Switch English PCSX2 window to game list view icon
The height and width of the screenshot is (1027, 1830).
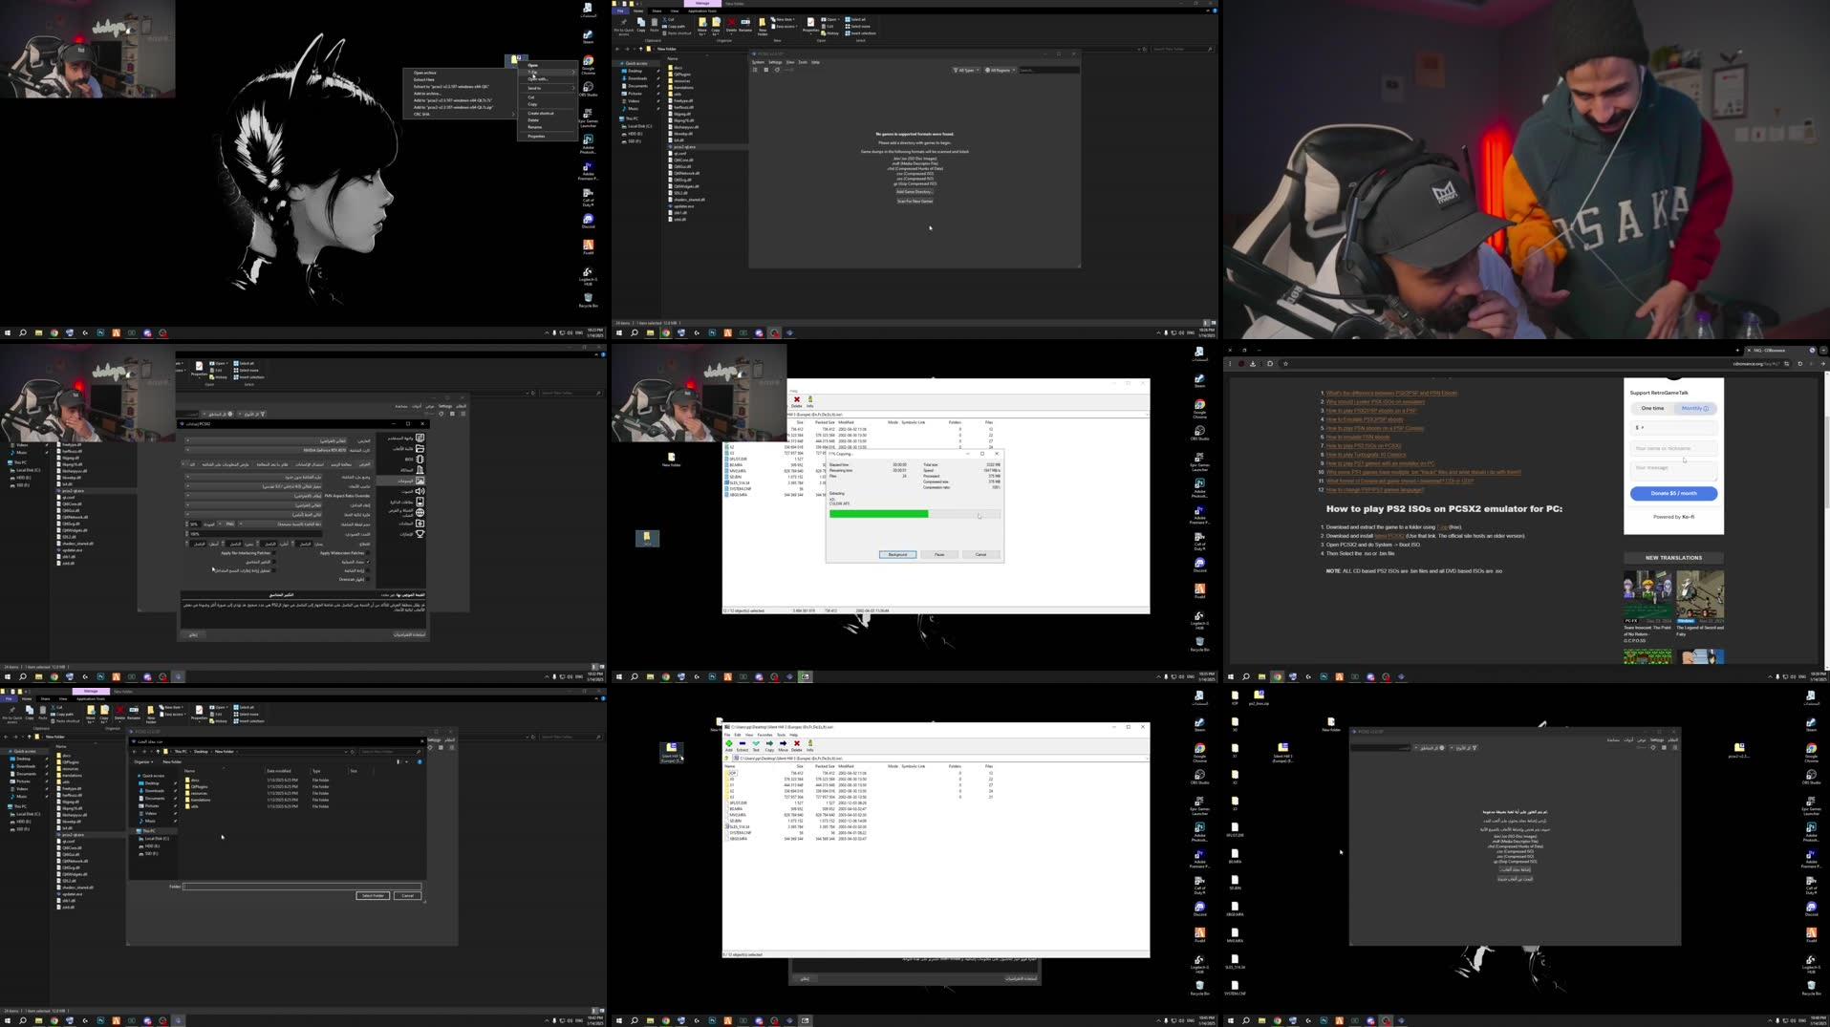[x=755, y=70]
